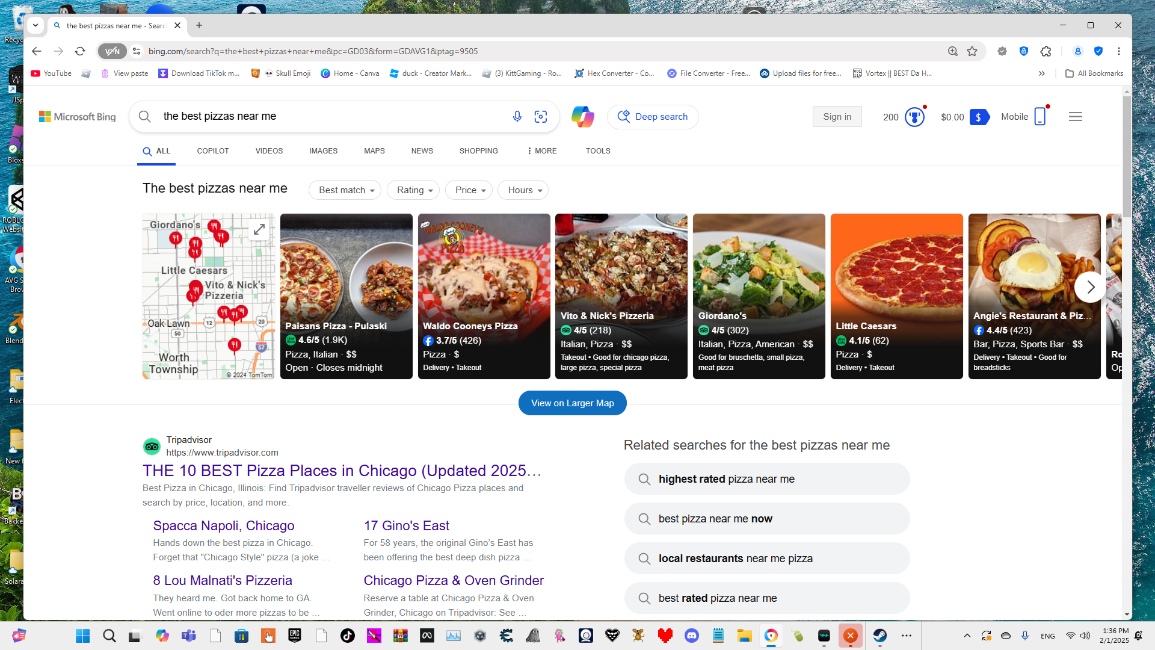Reload the page using refresh icon
Image resolution: width=1155 pixels, height=650 pixels.
coord(80,51)
